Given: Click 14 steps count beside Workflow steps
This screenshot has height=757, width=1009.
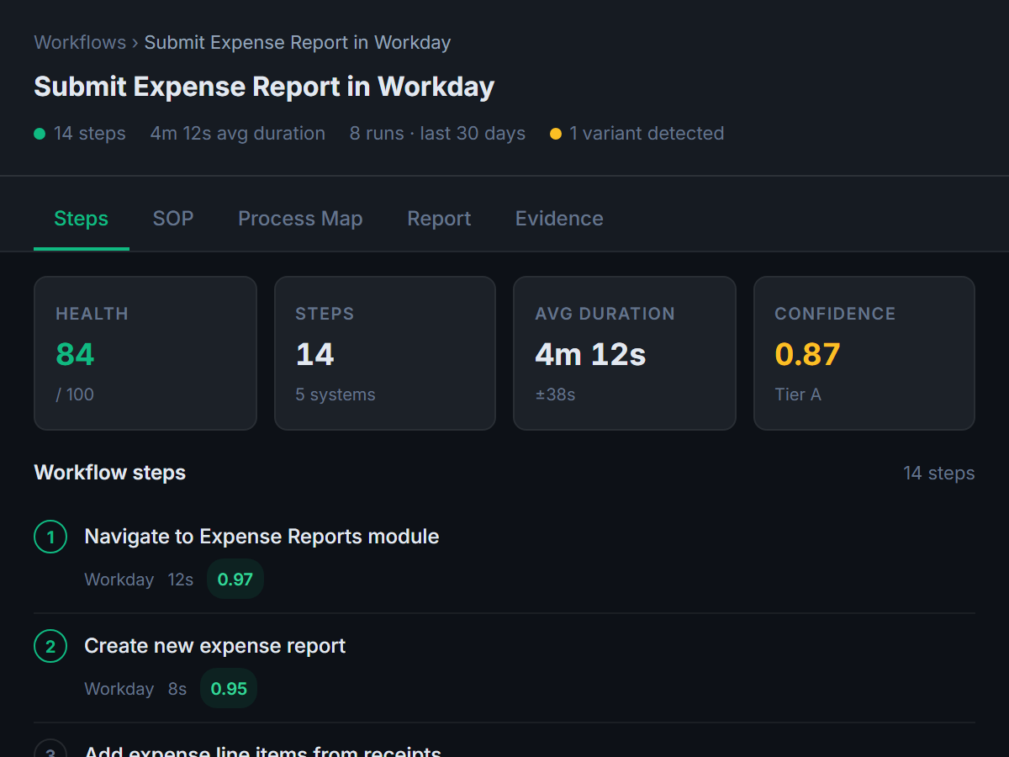Looking at the screenshot, I should tap(939, 473).
